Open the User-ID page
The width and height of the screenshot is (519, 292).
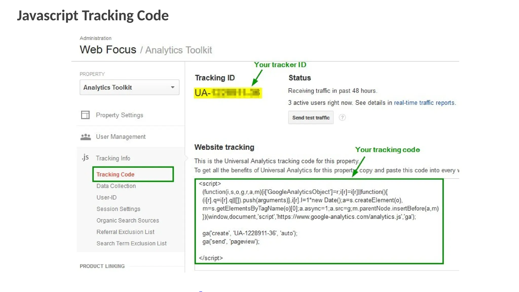106,197
